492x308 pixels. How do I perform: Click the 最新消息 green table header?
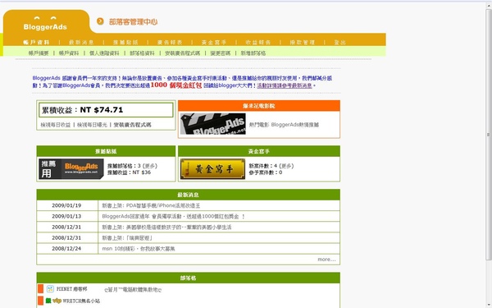[x=189, y=195]
